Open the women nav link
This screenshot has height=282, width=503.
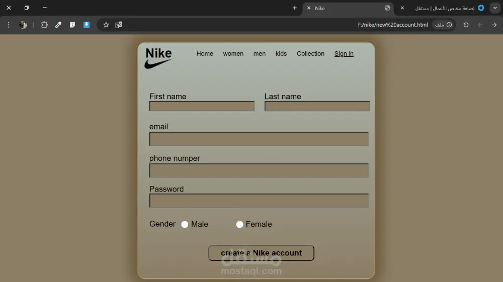233,53
